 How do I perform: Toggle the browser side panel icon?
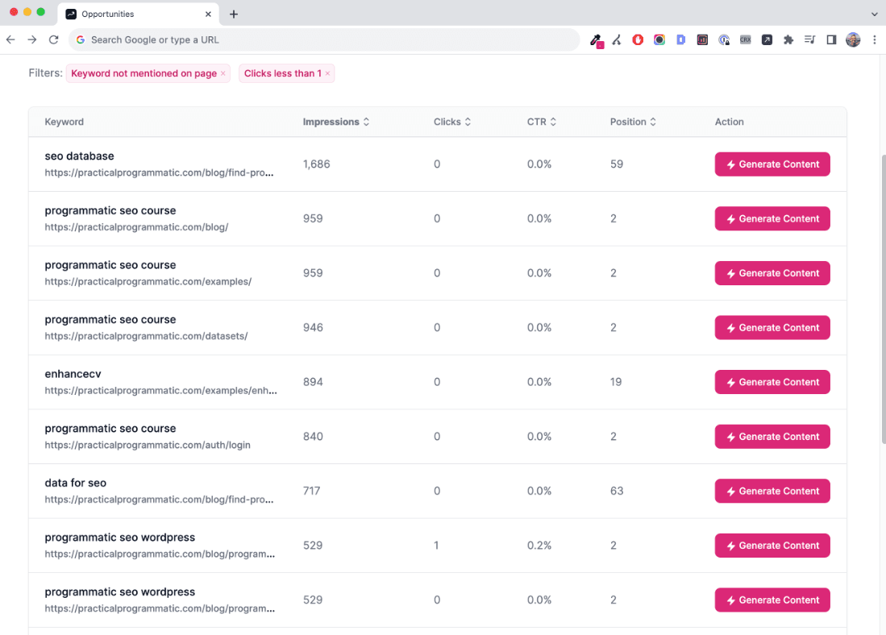point(831,39)
